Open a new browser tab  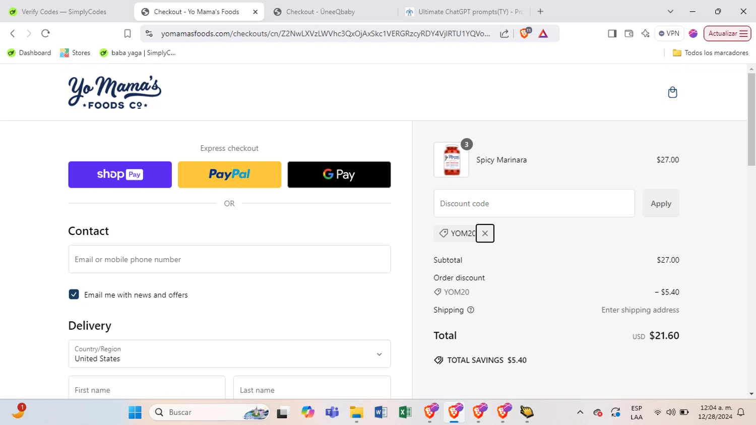point(540,12)
